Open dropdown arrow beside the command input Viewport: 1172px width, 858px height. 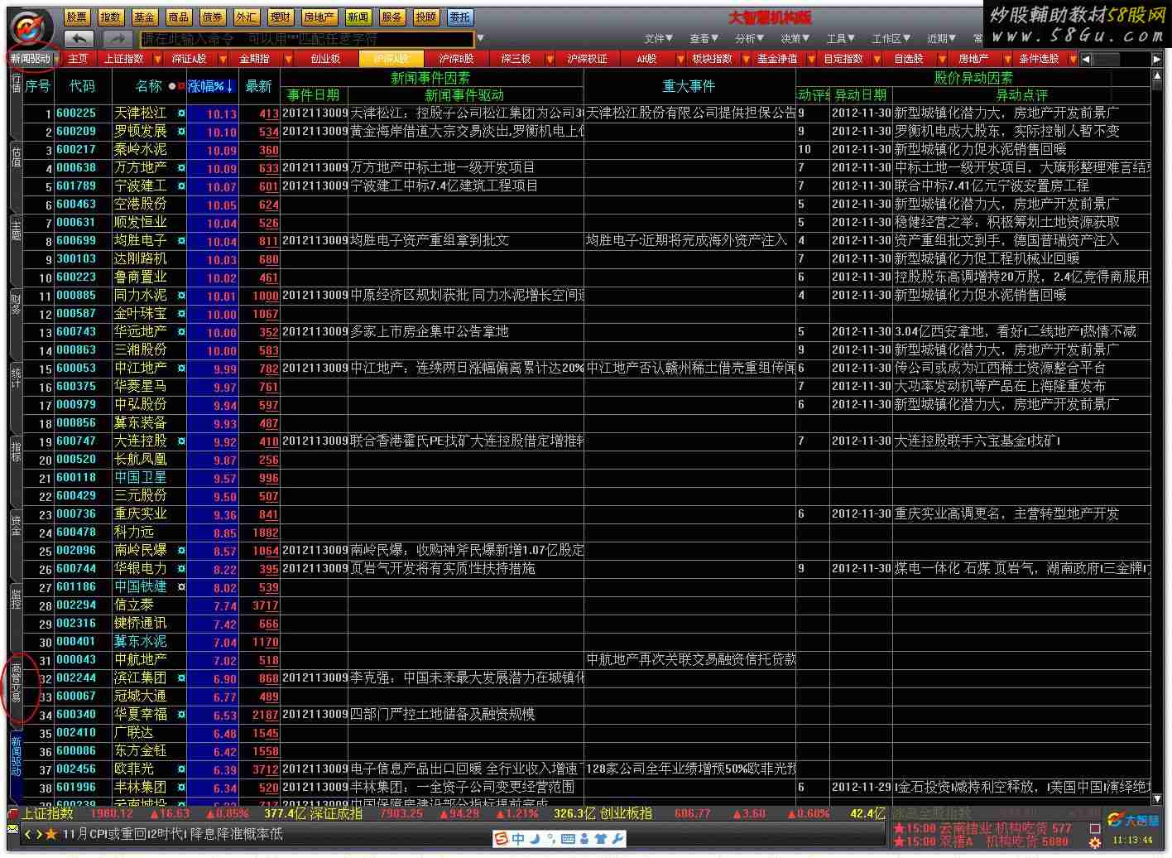coord(481,38)
